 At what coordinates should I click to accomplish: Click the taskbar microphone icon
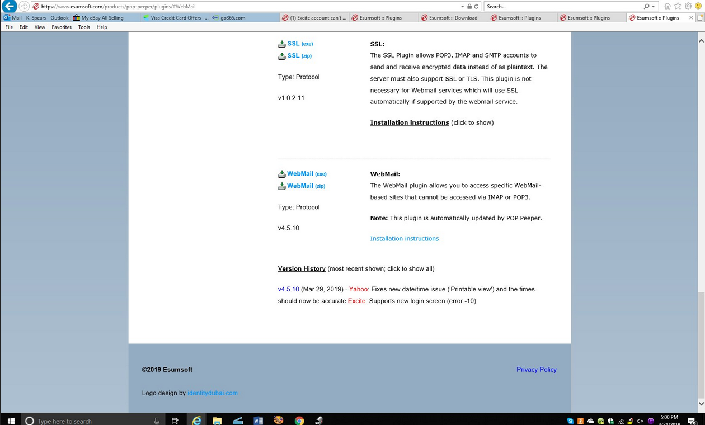(x=157, y=421)
